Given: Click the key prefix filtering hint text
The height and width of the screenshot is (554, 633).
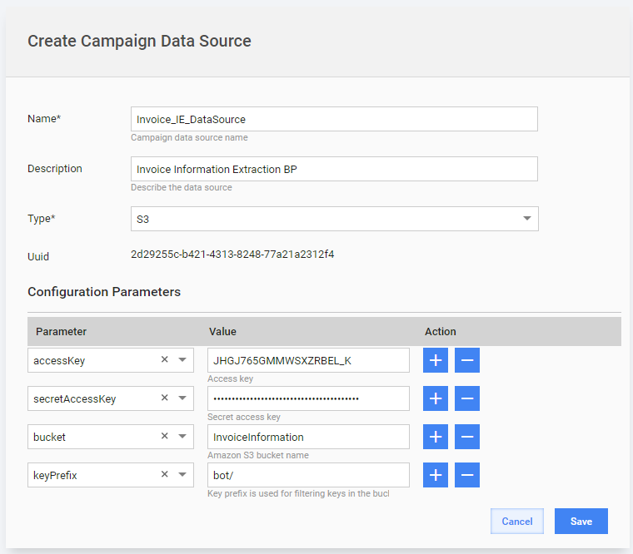Looking at the screenshot, I should [x=298, y=493].
